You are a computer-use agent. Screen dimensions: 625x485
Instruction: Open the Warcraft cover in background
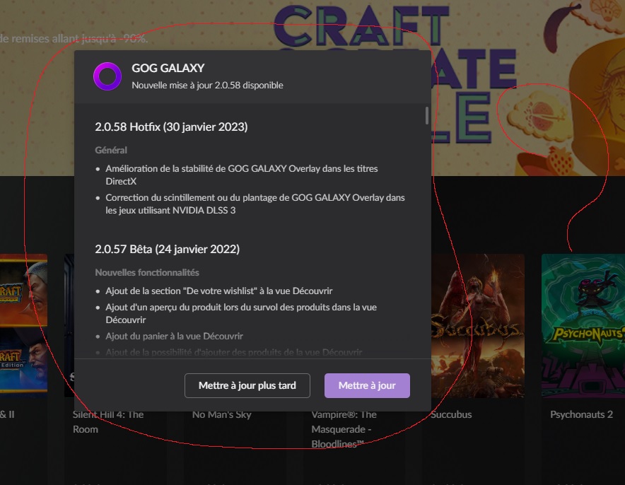pyautogui.click(x=23, y=326)
